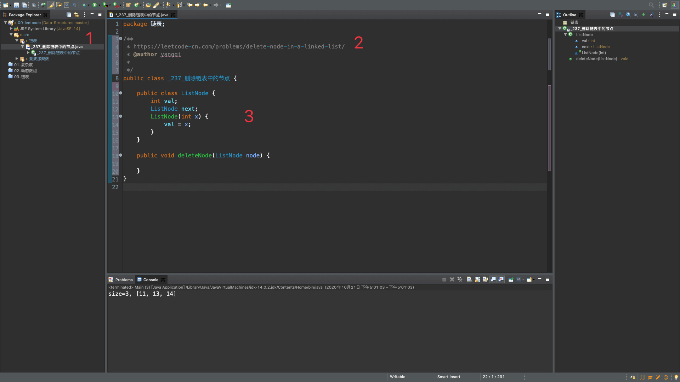
Task: Click the Pin Editor icon in the main toolbar
Action: pyautogui.click(x=229, y=5)
